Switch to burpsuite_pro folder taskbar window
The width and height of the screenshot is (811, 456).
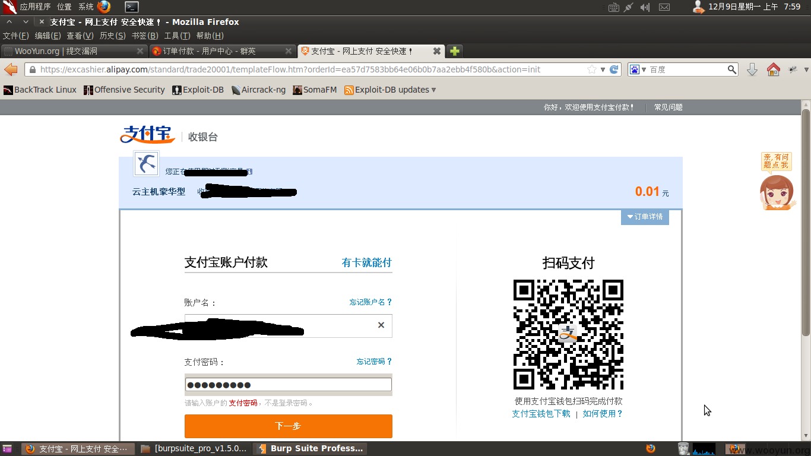coord(195,448)
